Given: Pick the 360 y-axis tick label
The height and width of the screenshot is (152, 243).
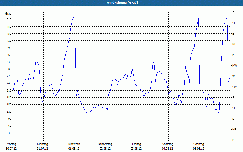Looking at the screenshot, I should (9, 55).
